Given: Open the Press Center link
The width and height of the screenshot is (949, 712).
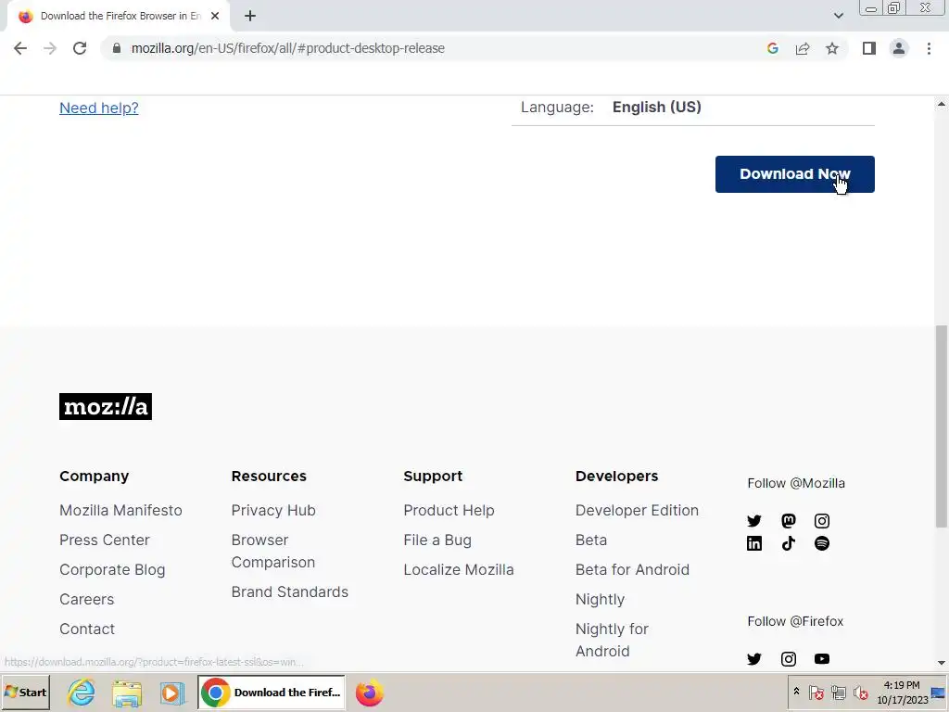Looking at the screenshot, I should [104, 540].
